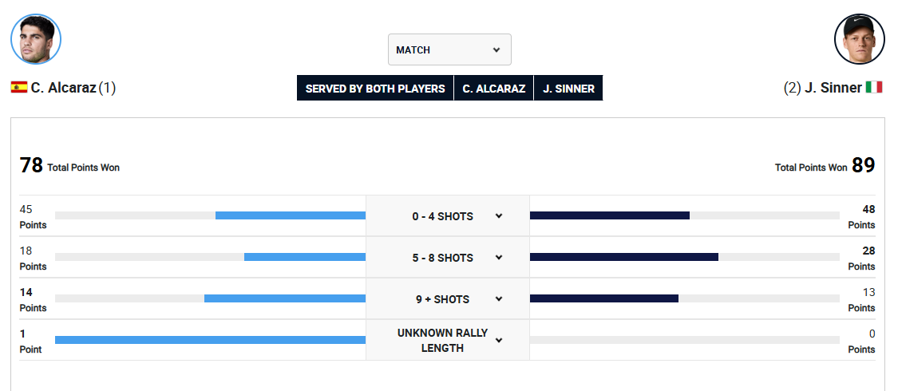Screen dimensions: 898x391
Task: Click Alcaraz's blue 0-4 shots bar
Action: (x=291, y=215)
